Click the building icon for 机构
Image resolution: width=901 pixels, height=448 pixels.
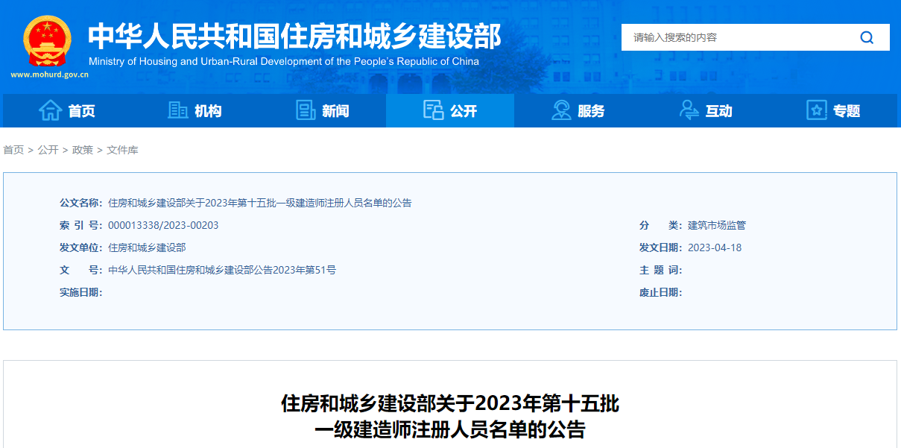click(178, 110)
